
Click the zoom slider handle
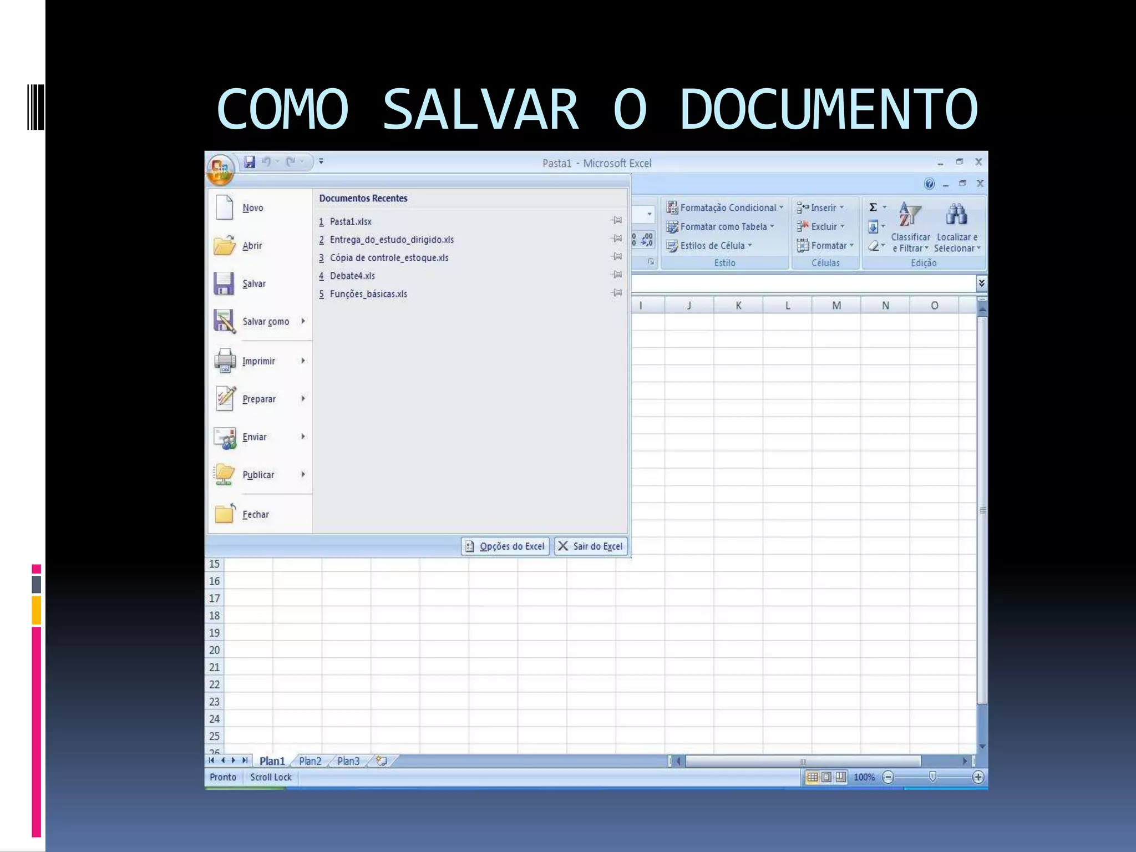[x=933, y=777]
